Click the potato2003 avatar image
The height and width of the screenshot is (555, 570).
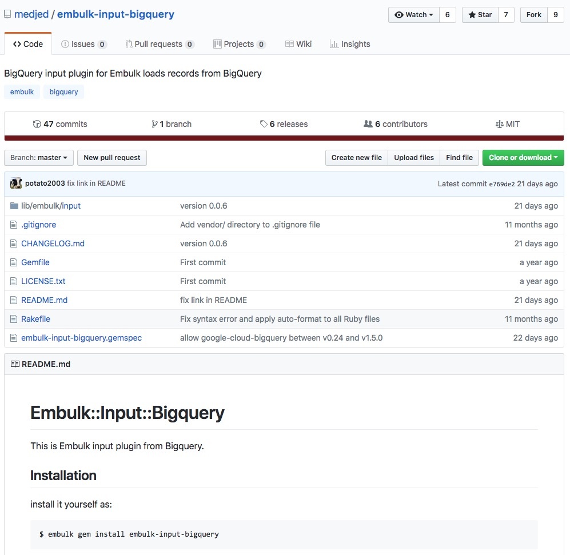[x=16, y=183]
